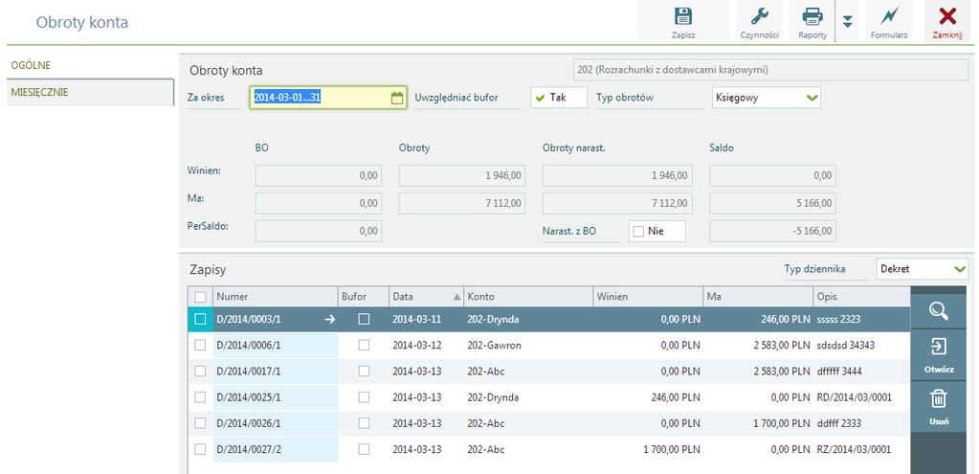Check the selection box for D/2014/0027/2

(x=200, y=449)
